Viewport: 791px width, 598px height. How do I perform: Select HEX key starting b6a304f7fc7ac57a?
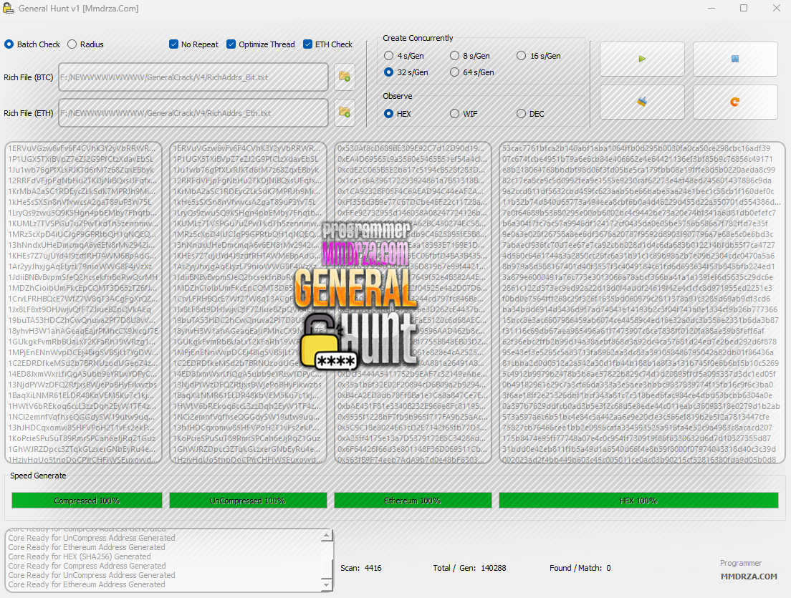(x=635, y=223)
